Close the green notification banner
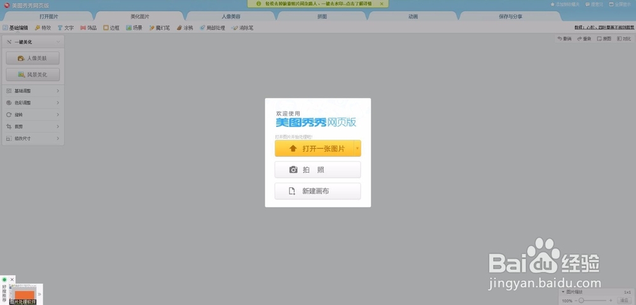 382,4
